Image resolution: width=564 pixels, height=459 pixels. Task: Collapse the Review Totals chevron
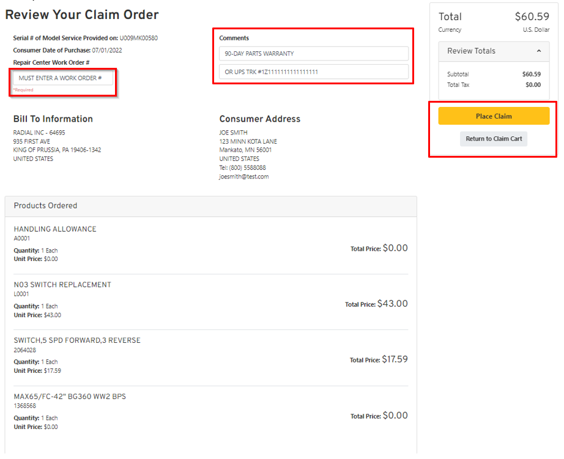coord(539,51)
